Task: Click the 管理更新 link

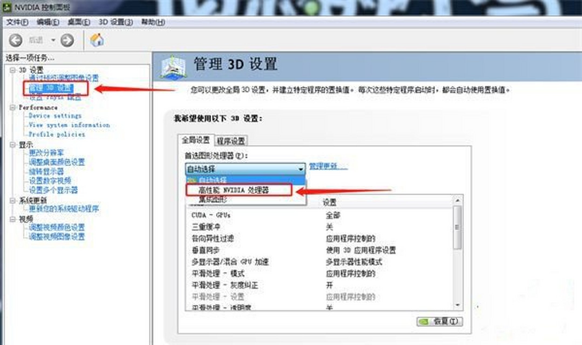Action: coord(328,166)
